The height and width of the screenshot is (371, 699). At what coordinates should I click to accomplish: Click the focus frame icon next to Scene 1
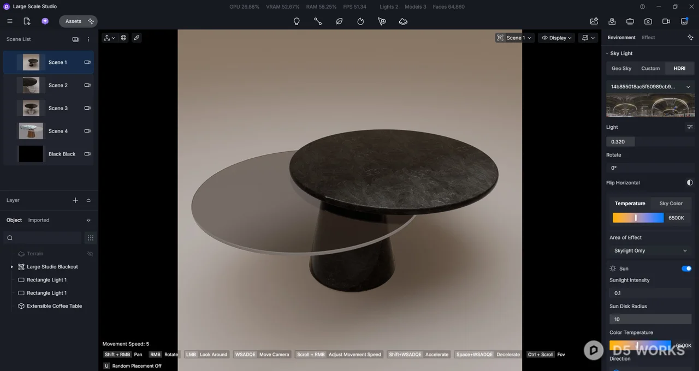pyautogui.click(x=500, y=38)
